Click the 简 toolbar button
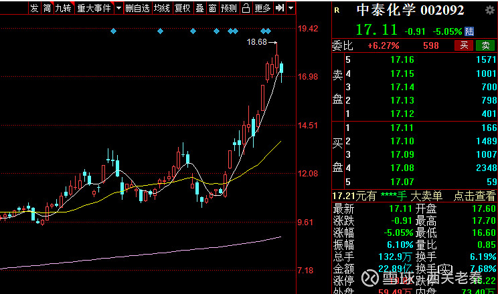The height and width of the screenshot is (294, 498). [x=48, y=8]
